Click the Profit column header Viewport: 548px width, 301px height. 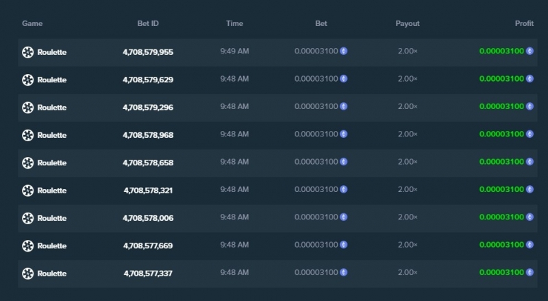tap(524, 23)
